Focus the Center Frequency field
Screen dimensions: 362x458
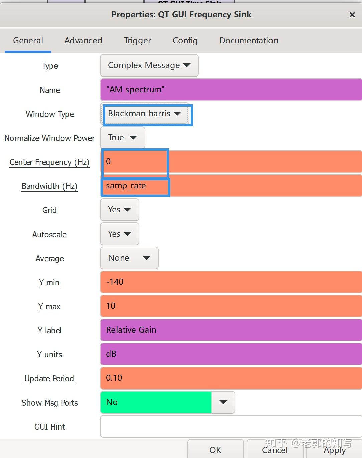tap(230, 162)
